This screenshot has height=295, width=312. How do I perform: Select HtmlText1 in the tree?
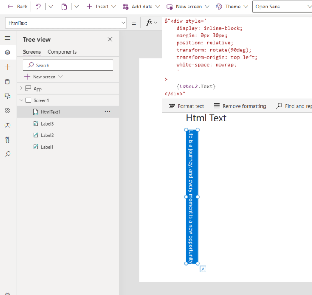pyautogui.click(x=51, y=112)
